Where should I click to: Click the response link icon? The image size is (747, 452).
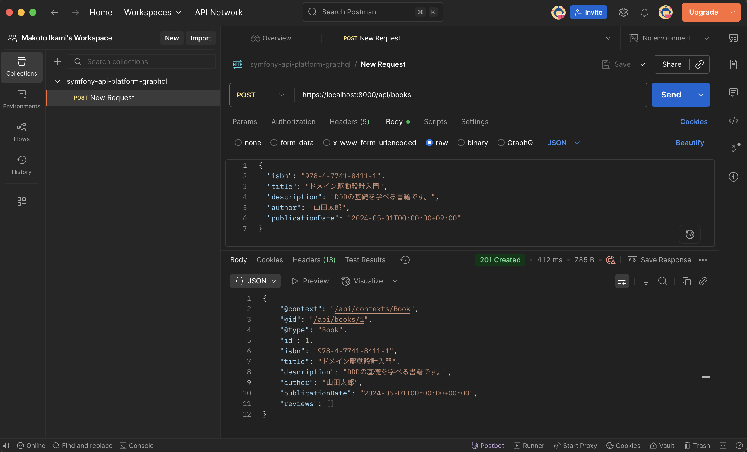pos(703,281)
